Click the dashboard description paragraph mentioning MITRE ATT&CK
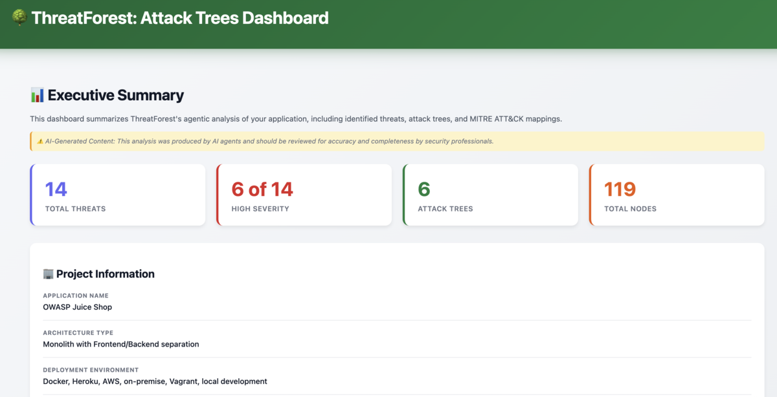This screenshot has height=397, width=777. (x=300, y=119)
